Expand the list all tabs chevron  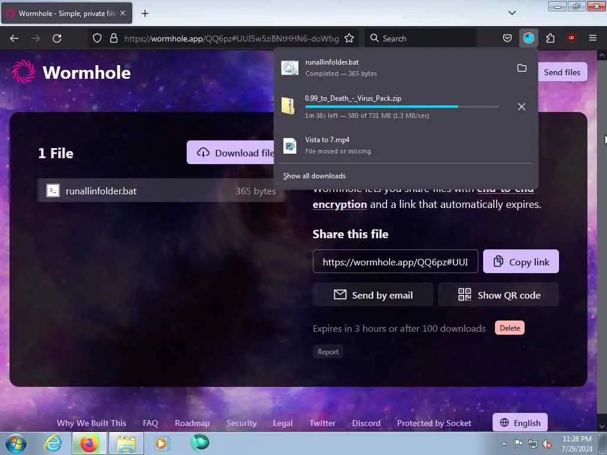click(x=512, y=13)
